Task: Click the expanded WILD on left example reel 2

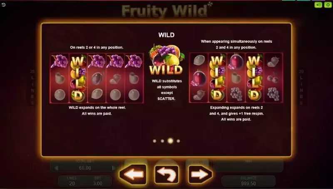Action: (x=78, y=78)
